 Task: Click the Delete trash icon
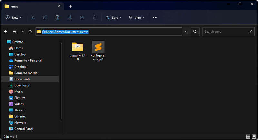click(94, 17)
